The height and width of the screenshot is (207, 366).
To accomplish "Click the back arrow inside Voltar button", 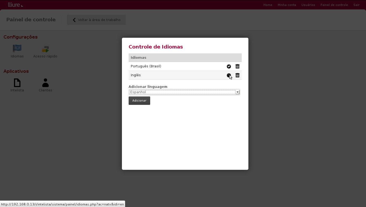I will click(x=74, y=20).
